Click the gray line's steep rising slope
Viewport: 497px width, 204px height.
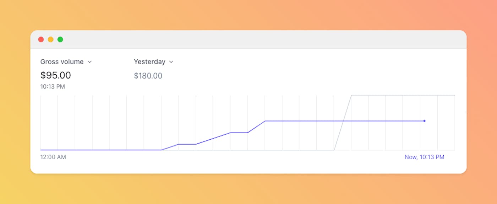(343, 123)
